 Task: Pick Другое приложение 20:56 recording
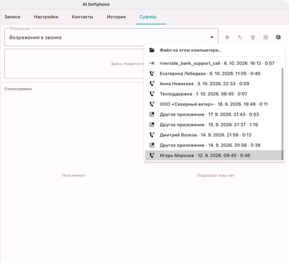[213, 145]
